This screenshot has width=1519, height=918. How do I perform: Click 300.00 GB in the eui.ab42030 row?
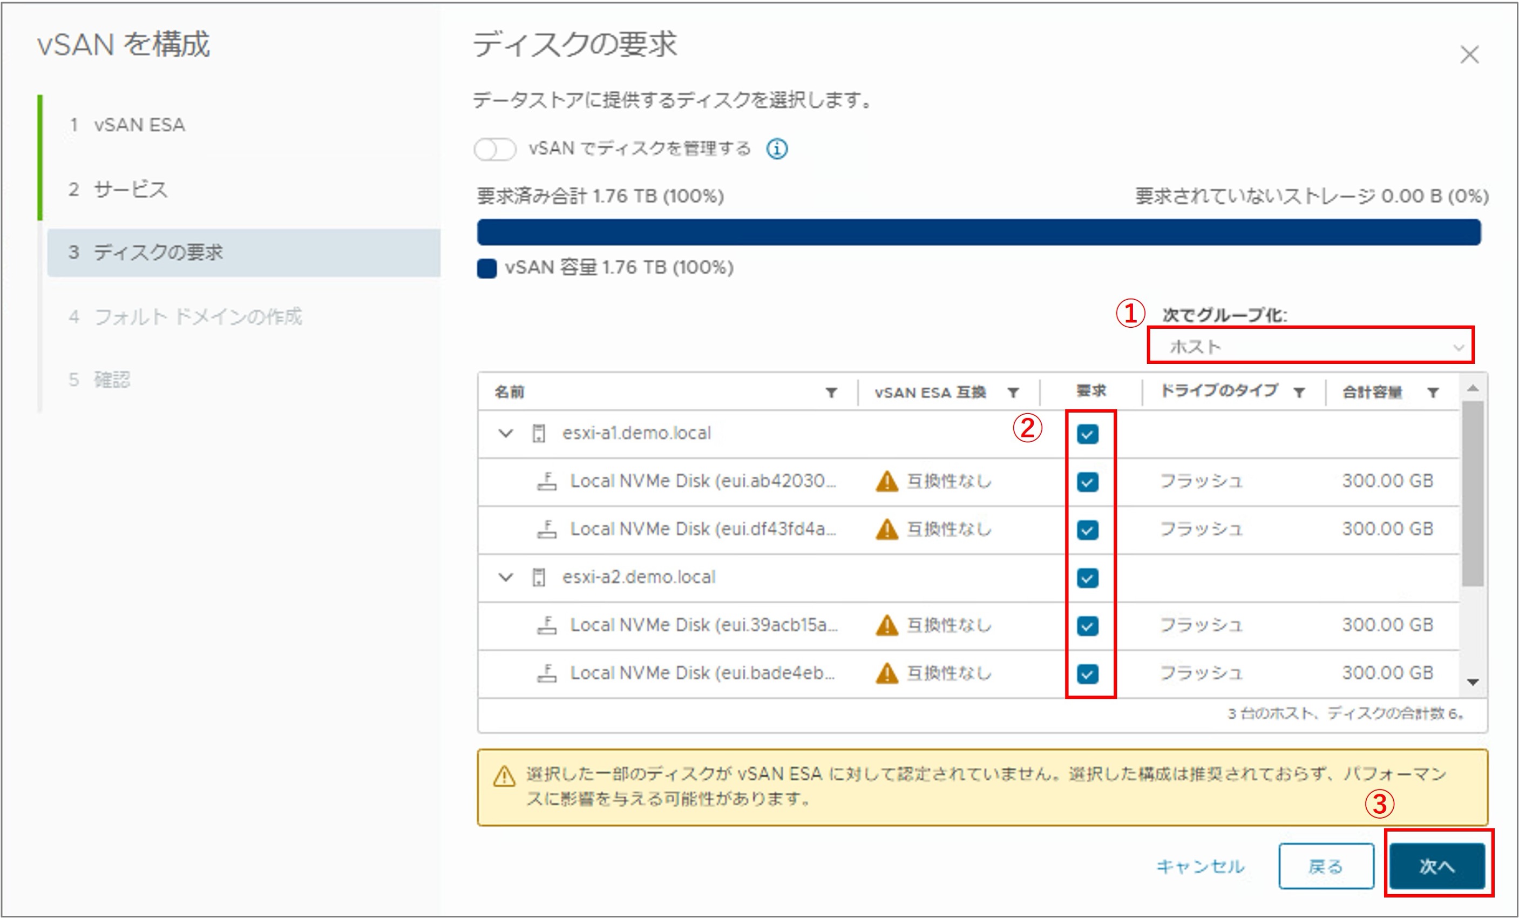point(1388,481)
